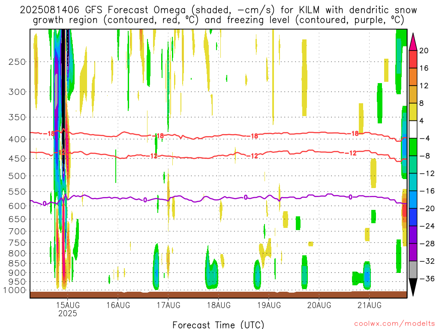The height and width of the screenshot is (329, 439).
Task: Click the 650 pressure level label
Action: click(17, 219)
